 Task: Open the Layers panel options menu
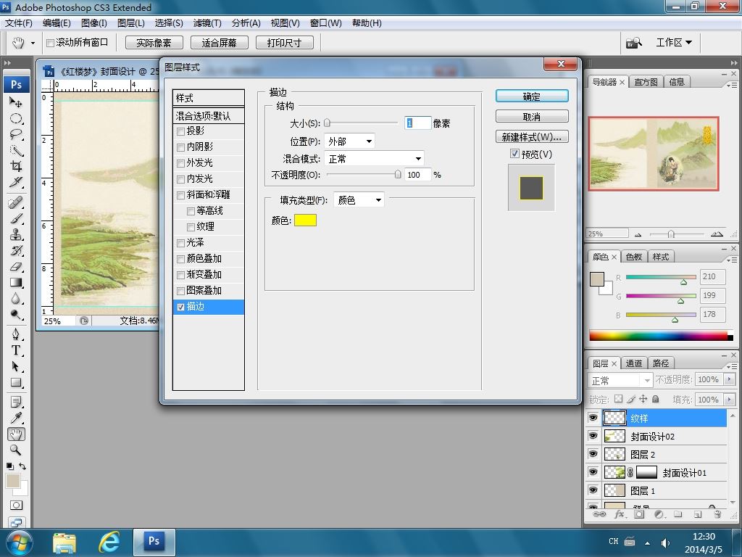click(732, 366)
